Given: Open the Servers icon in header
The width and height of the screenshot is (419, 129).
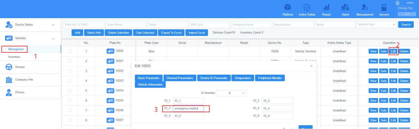Looking at the screenshot, I should tap(384, 7).
